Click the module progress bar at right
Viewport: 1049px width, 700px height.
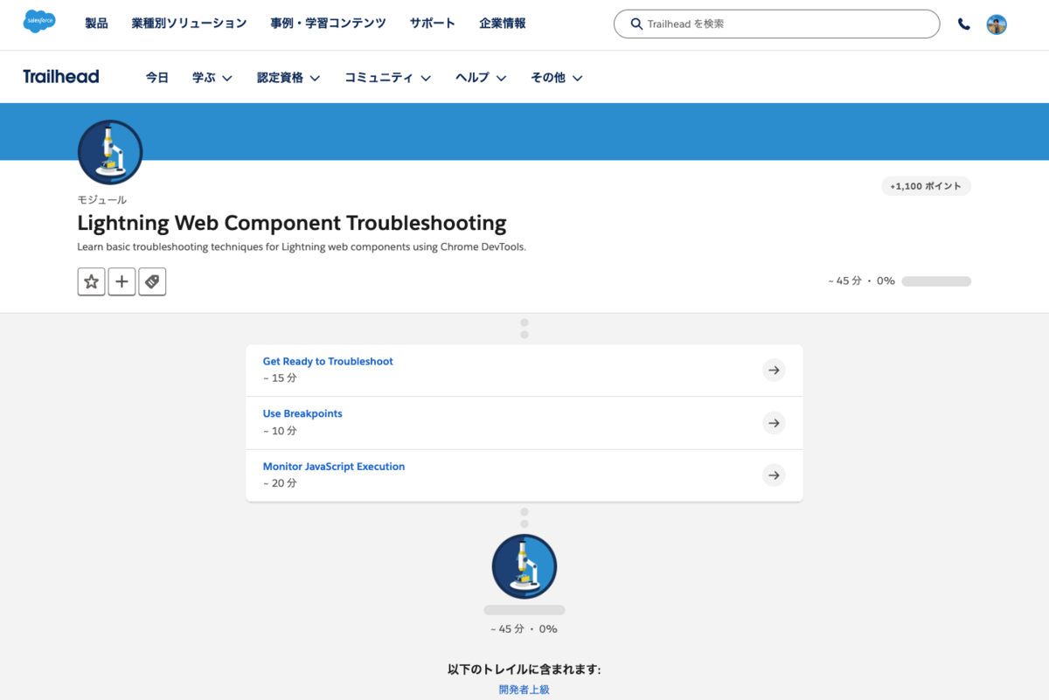pyautogui.click(x=936, y=281)
